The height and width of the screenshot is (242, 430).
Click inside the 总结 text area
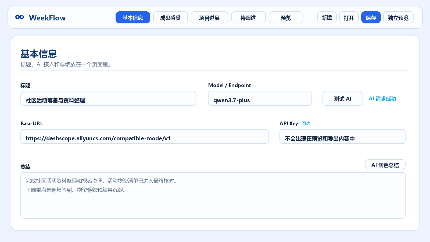coord(213,195)
